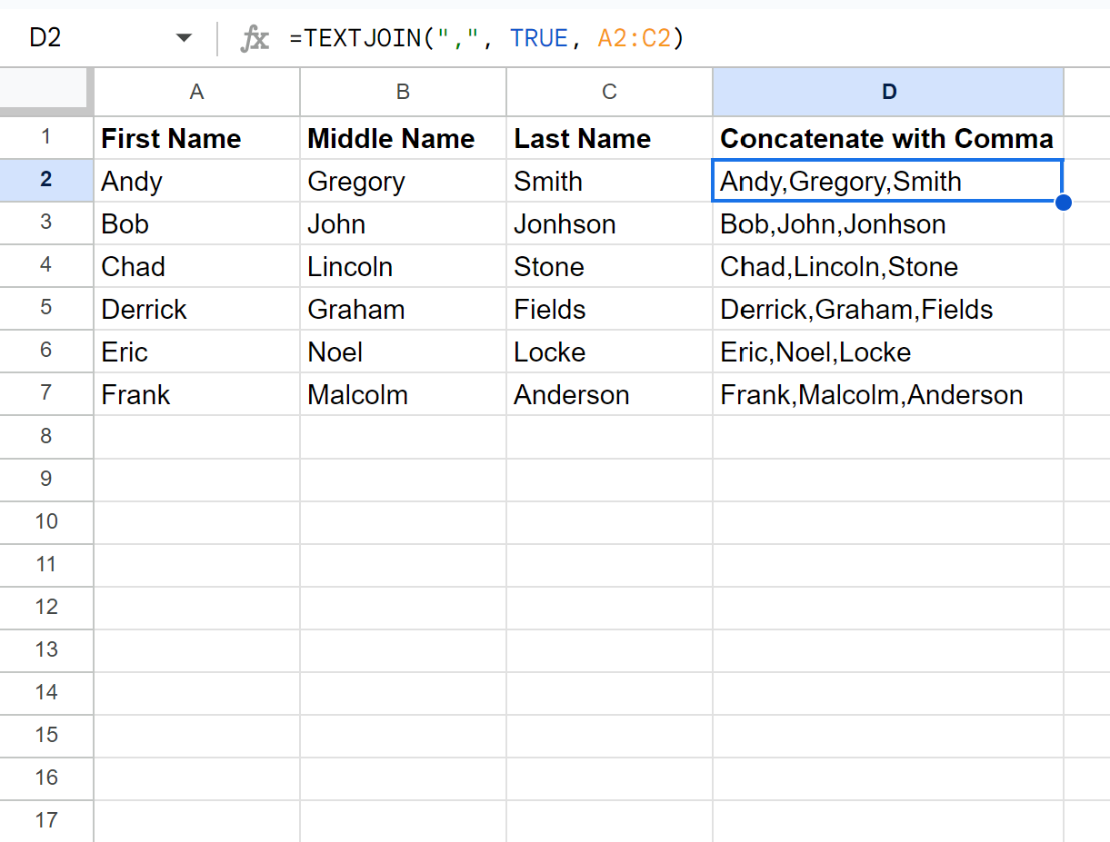
Task: Select row 17 header
Action: pyautogui.click(x=46, y=821)
